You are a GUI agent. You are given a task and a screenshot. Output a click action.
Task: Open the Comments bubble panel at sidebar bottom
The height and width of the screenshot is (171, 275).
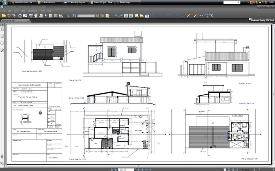[2, 163]
